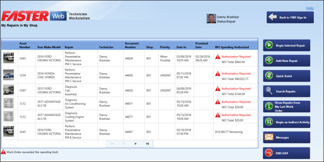The width and height of the screenshot is (324, 162).
Task: Click the pause icon for Indirect Activity
Action: [x=269, y=122]
